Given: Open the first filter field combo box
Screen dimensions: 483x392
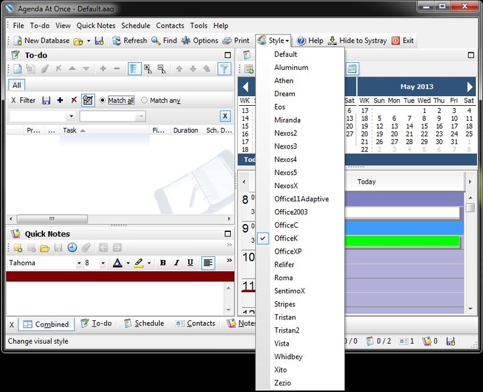Looking at the screenshot, I should (x=42, y=116).
